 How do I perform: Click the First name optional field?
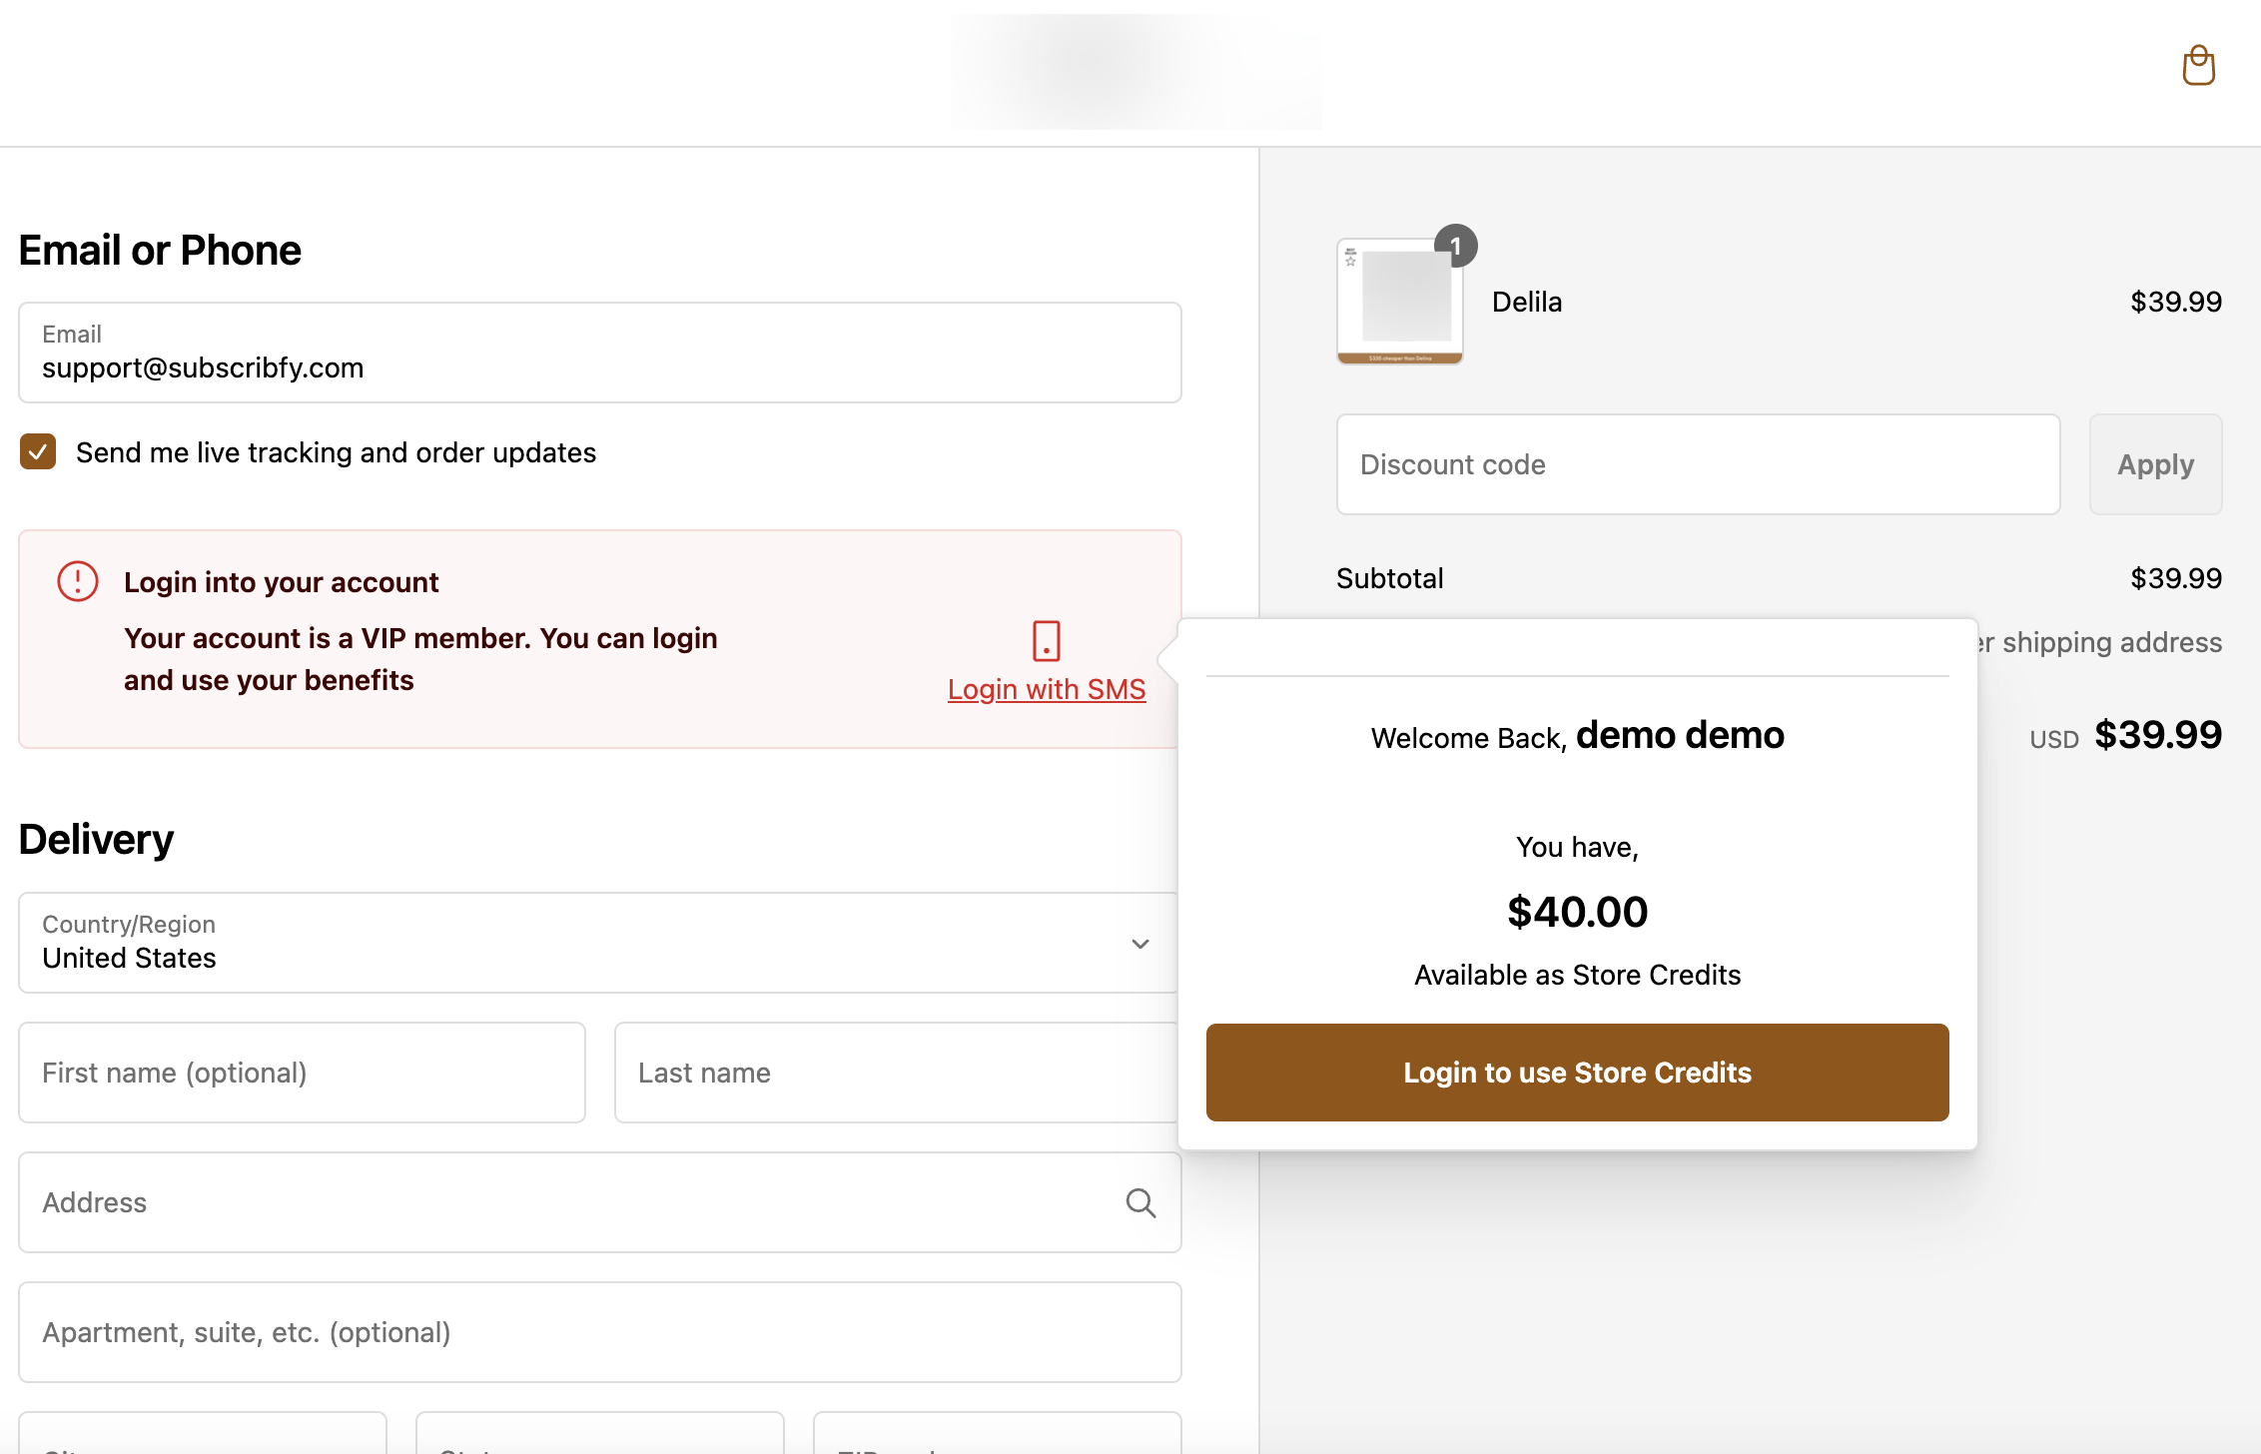click(301, 1072)
